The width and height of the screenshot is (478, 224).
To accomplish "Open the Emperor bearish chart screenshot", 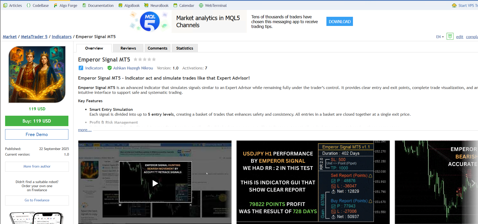I will [x=436, y=182].
